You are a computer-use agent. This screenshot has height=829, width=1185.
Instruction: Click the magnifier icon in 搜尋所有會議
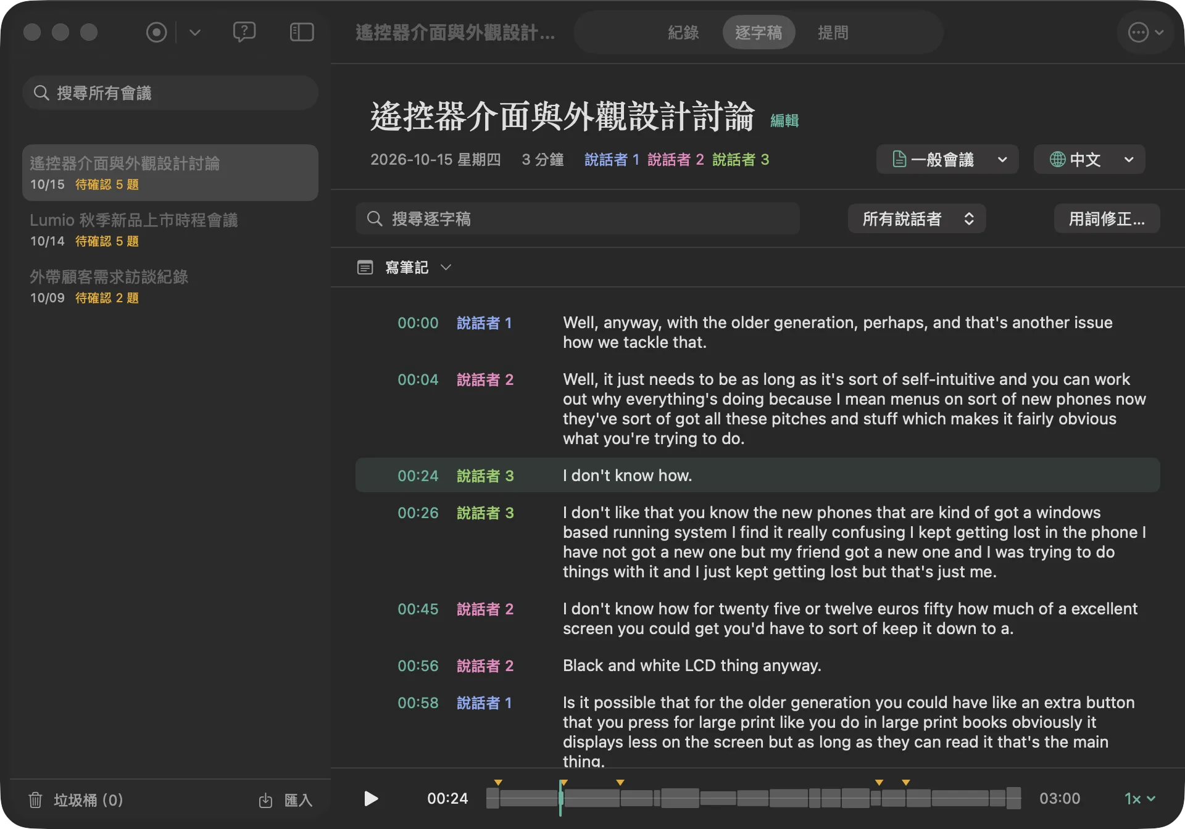[41, 93]
